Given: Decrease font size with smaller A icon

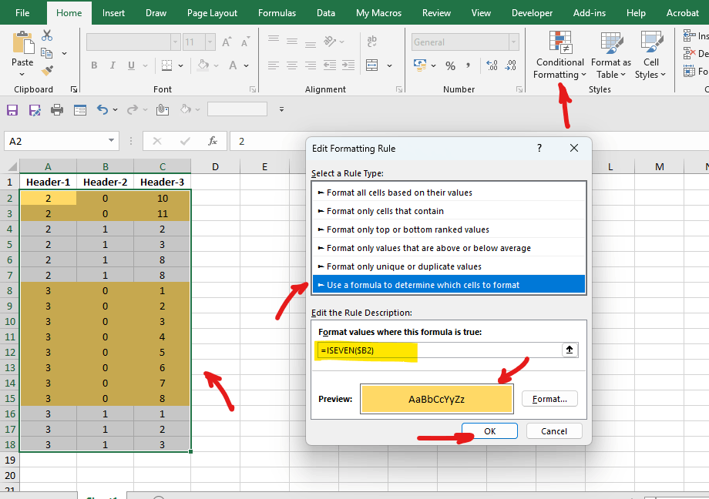Looking at the screenshot, I should [x=246, y=42].
